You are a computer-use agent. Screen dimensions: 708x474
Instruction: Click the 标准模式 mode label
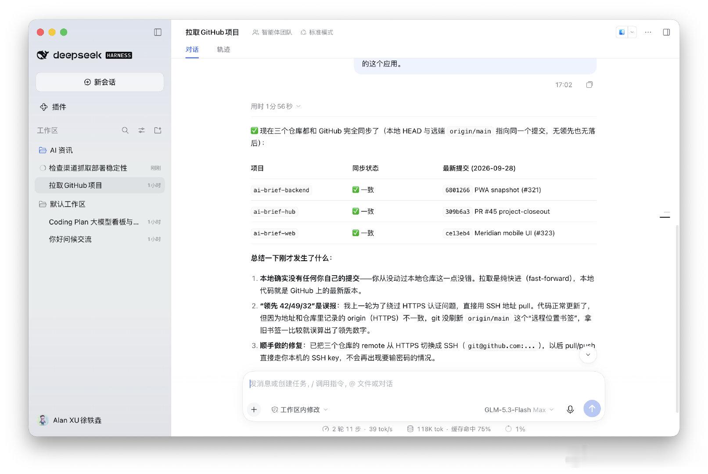(x=317, y=32)
